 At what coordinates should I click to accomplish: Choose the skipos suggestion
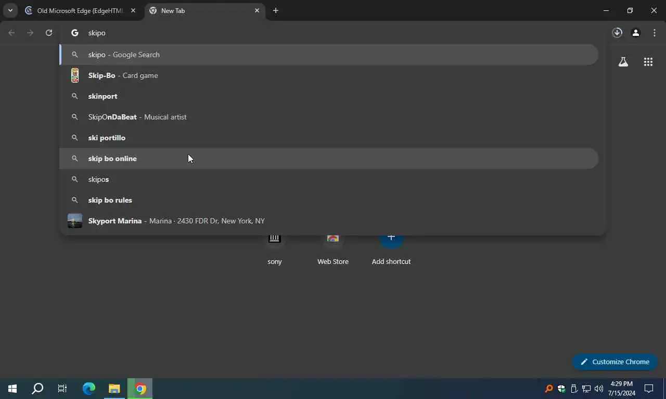[329, 179]
